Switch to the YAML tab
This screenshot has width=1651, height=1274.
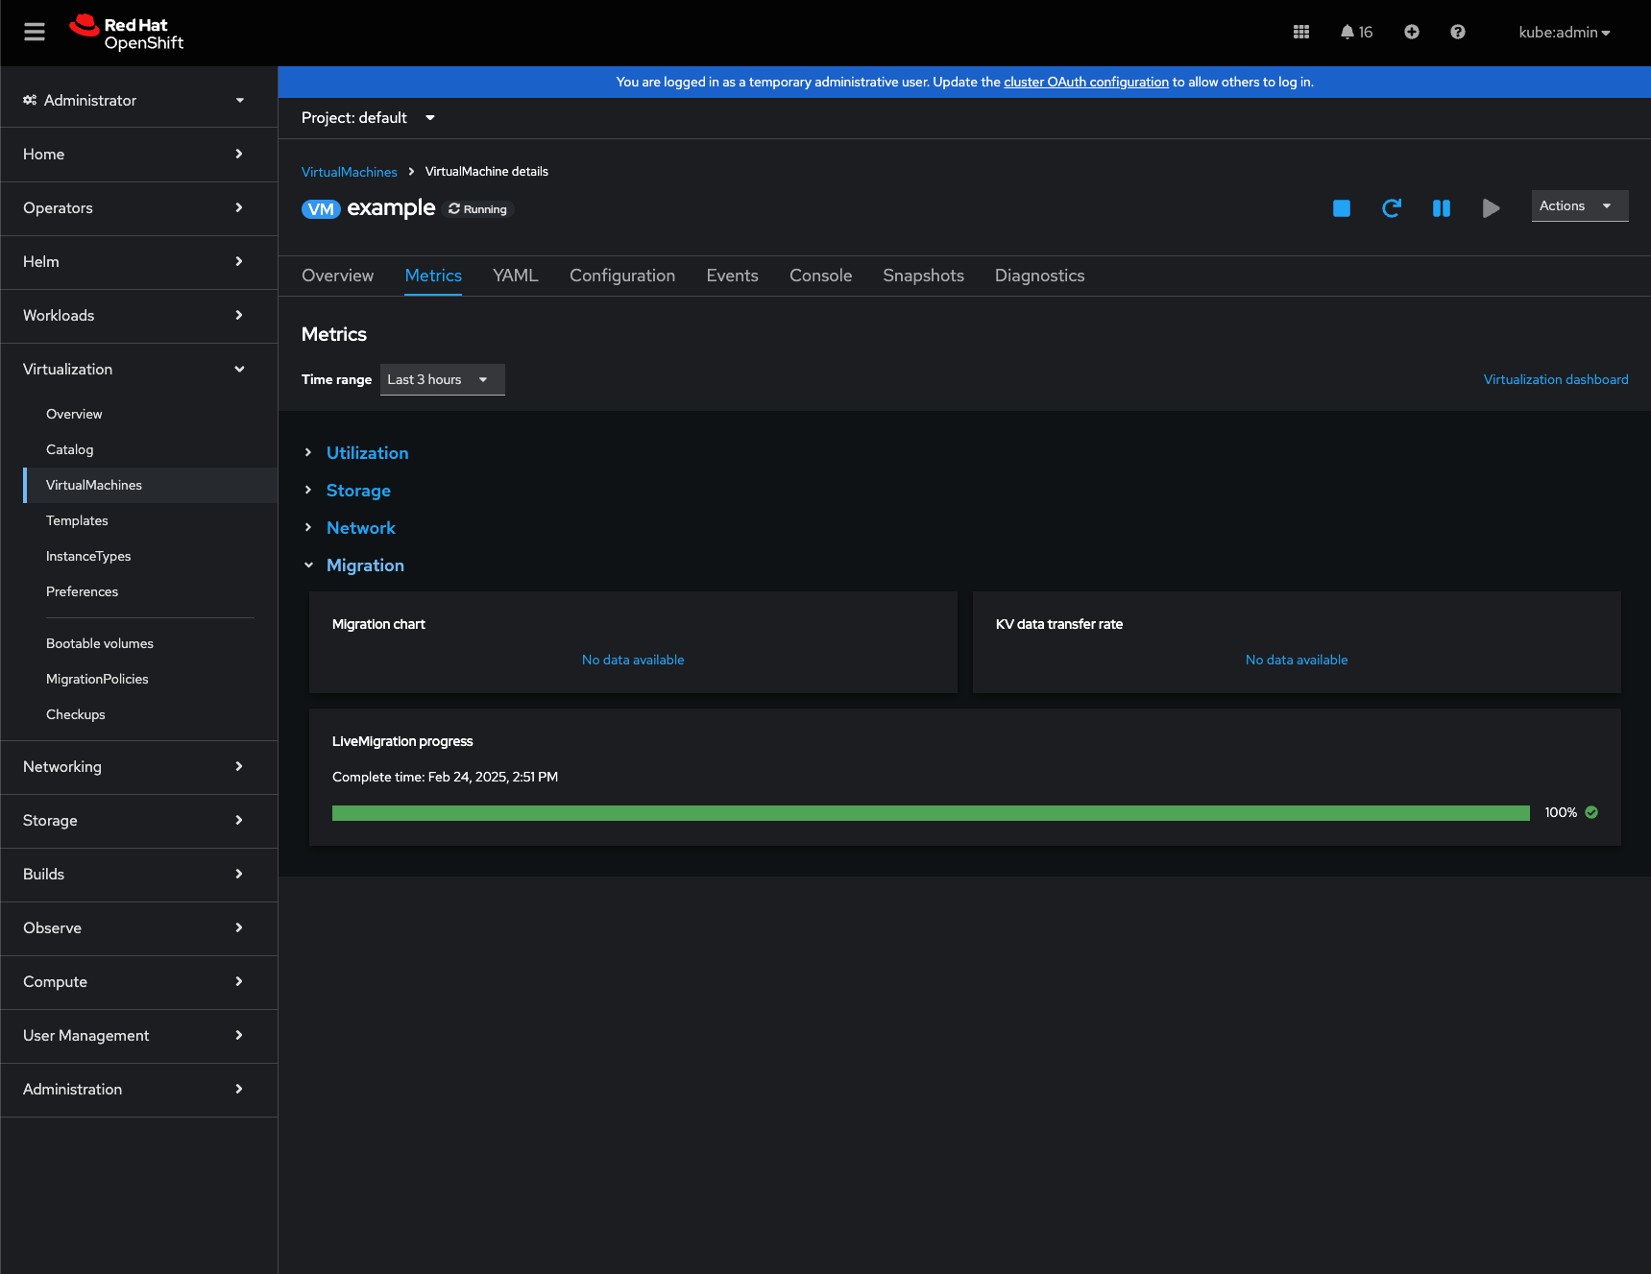coord(516,276)
